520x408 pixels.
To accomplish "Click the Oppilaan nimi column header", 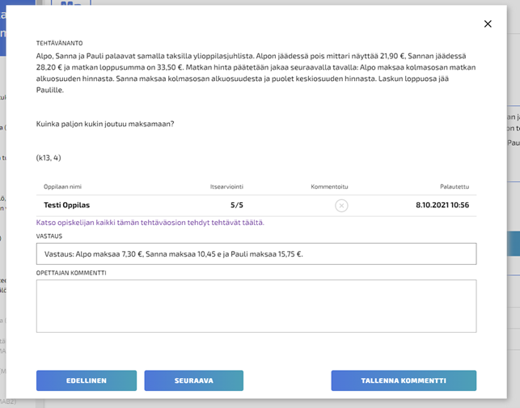I will coord(63,186).
